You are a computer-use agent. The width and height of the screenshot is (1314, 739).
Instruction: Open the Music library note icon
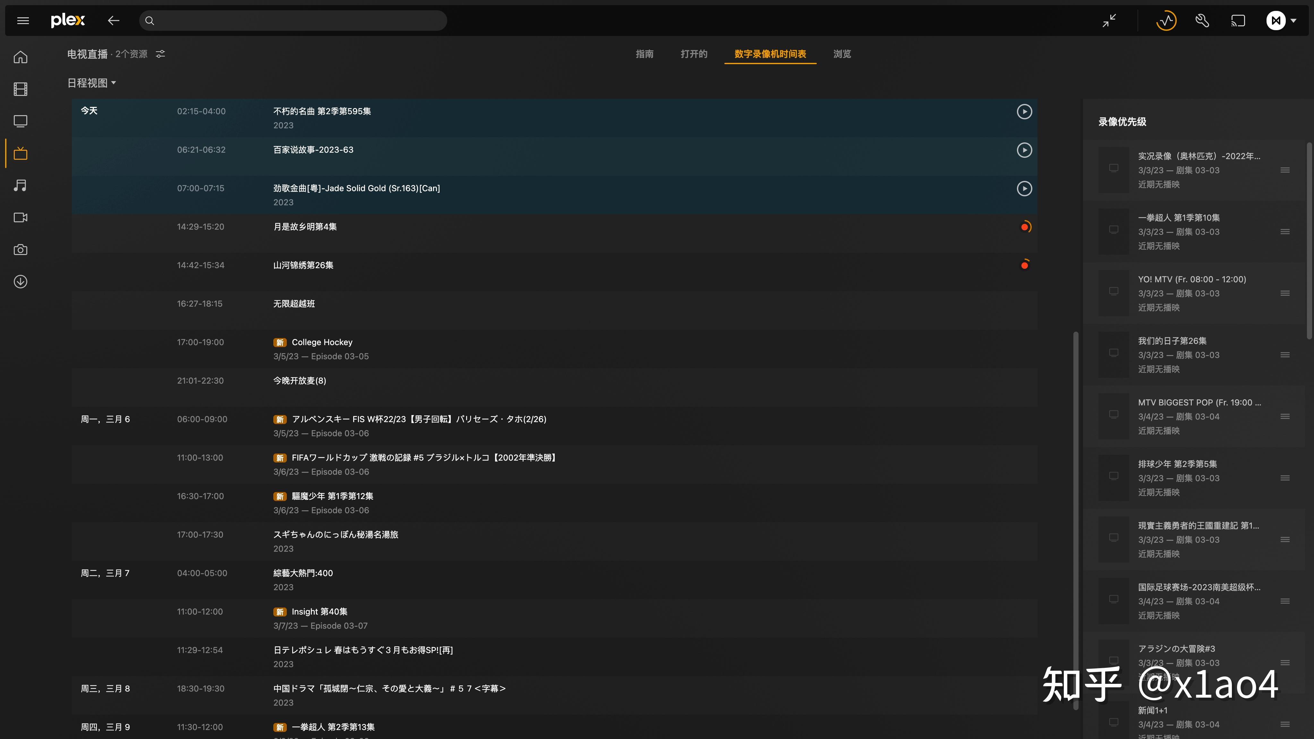[21, 186]
